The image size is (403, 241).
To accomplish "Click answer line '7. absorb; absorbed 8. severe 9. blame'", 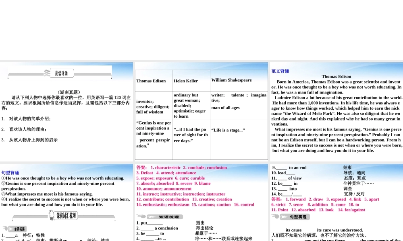I will [x=173, y=184].
